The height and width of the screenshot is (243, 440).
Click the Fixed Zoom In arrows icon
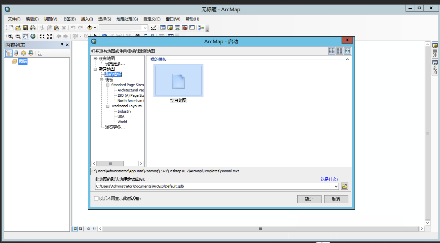[x=42, y=36]
